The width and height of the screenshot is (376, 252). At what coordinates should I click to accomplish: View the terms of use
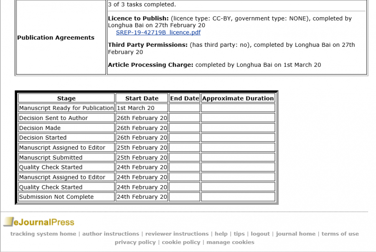coord(340,234)
